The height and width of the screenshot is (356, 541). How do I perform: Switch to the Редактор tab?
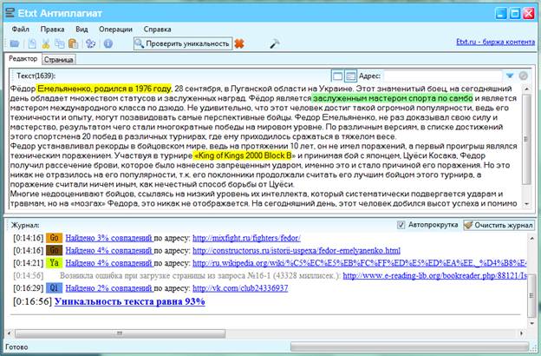pos(23,59)
